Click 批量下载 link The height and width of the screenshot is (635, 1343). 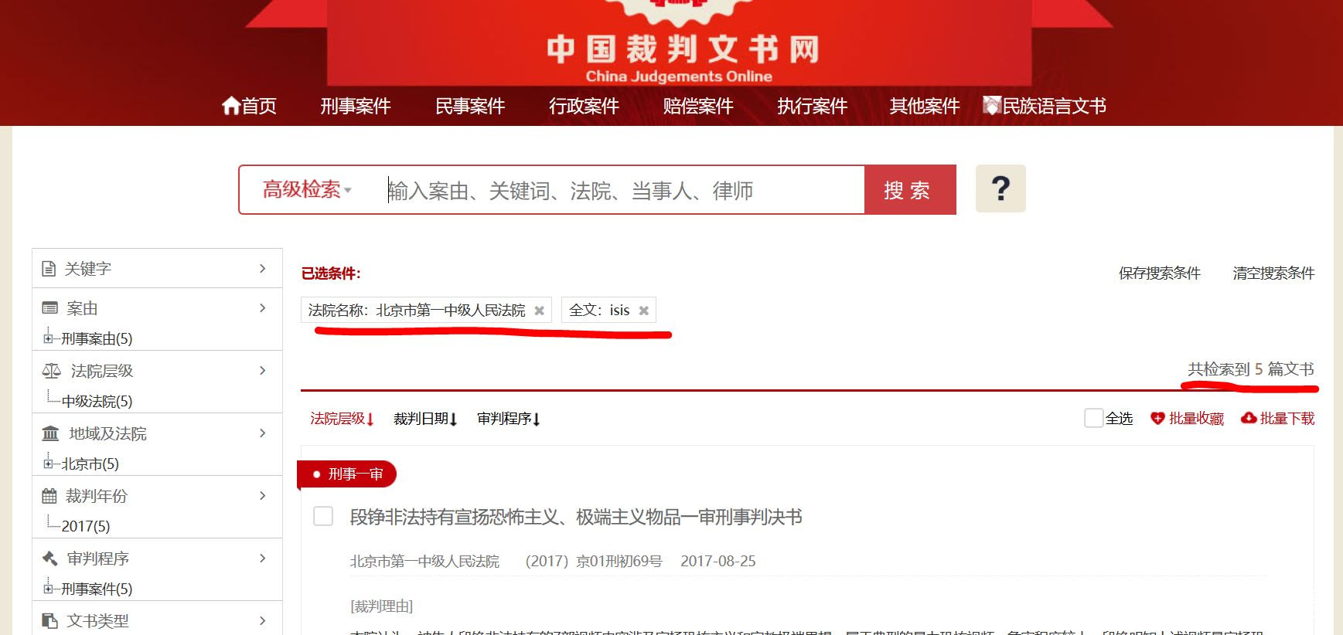tap(1287, 419)
